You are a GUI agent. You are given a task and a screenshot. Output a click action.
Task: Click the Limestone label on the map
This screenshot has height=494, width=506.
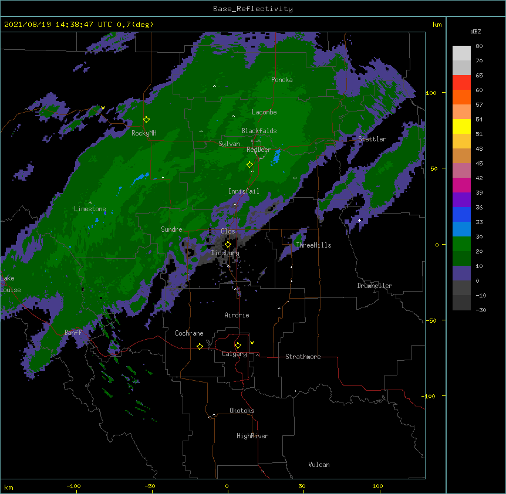pyautogui.click(x=90, y=209)
